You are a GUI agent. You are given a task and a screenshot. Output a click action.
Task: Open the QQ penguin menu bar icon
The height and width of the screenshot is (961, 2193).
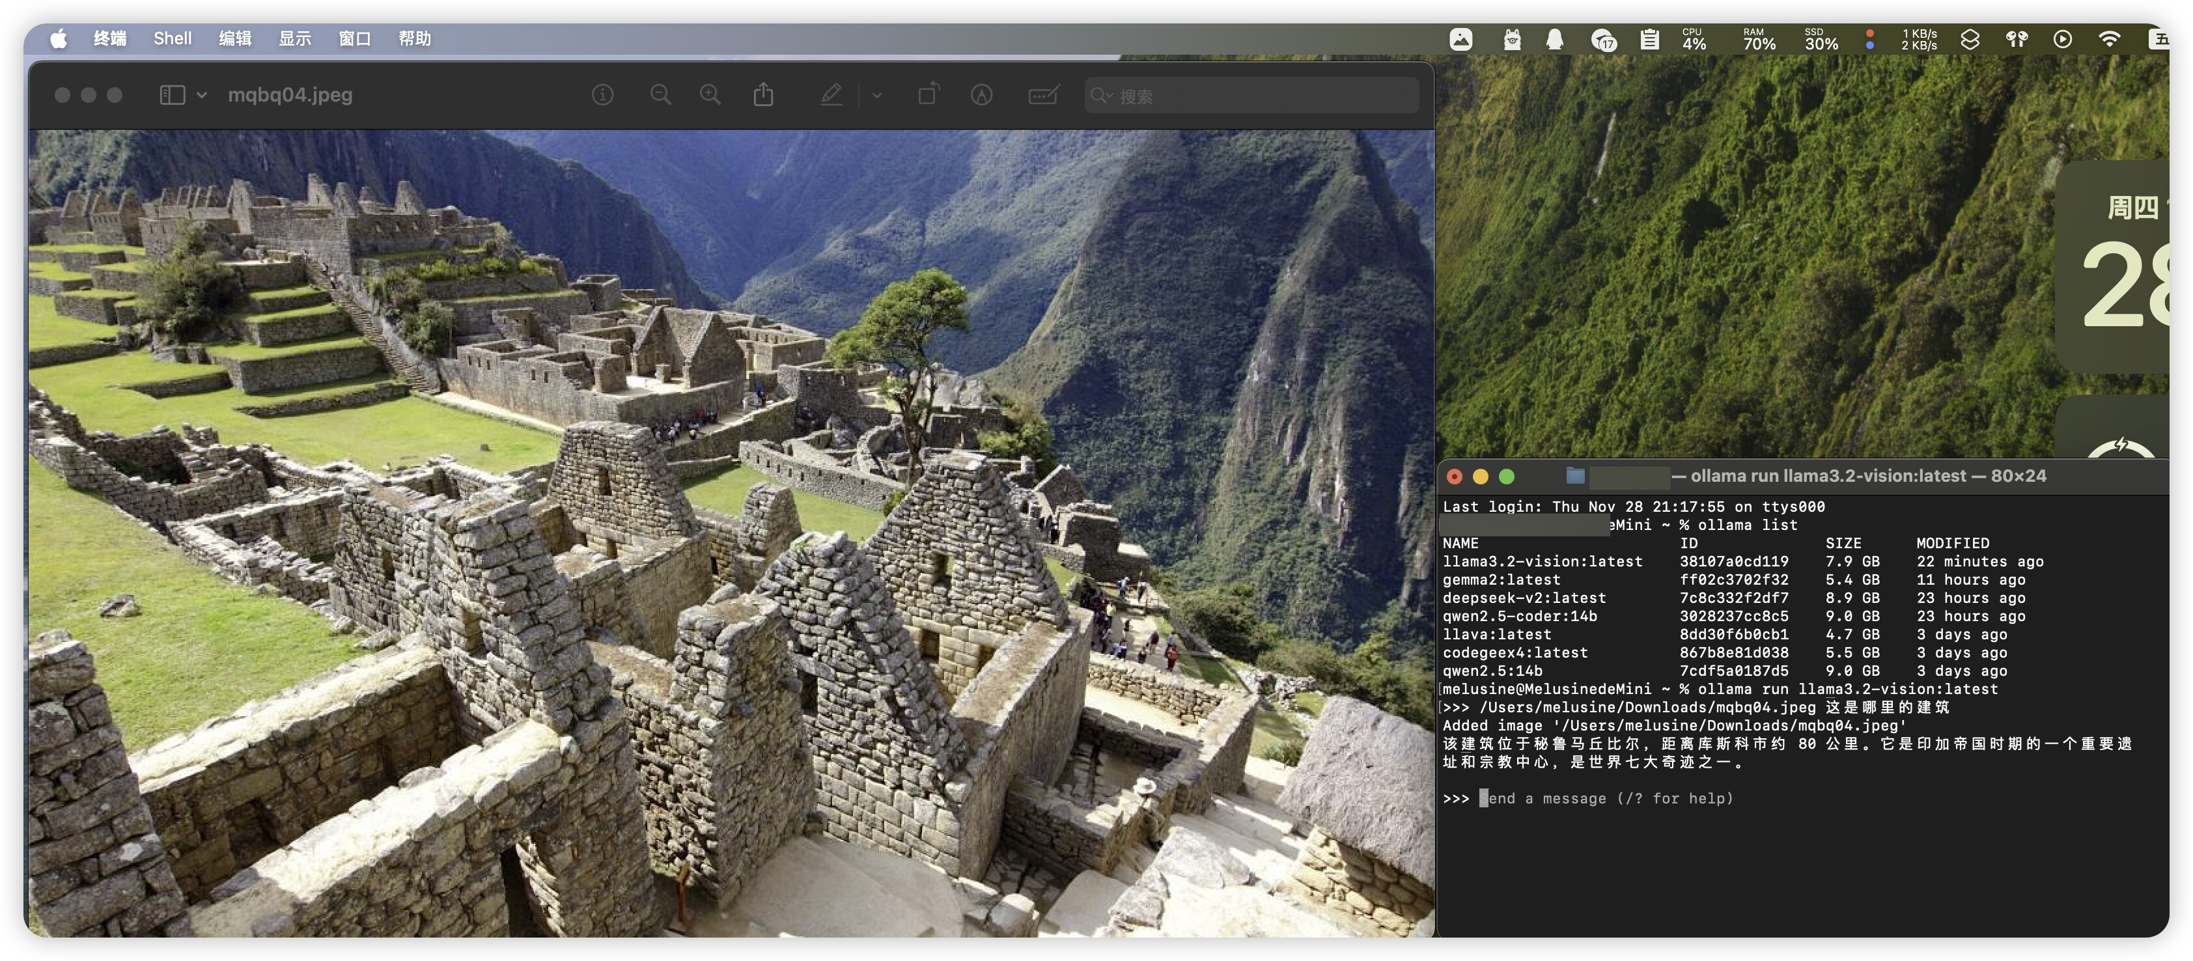click(1554, 39)
